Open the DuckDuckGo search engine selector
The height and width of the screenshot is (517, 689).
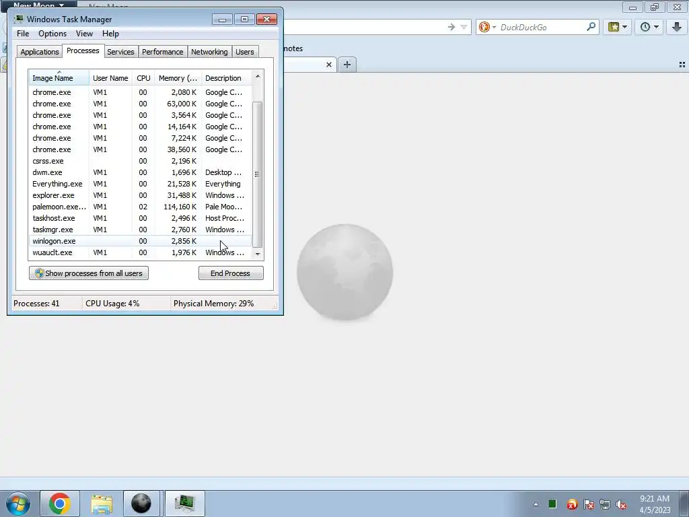[x=487, y=27]
